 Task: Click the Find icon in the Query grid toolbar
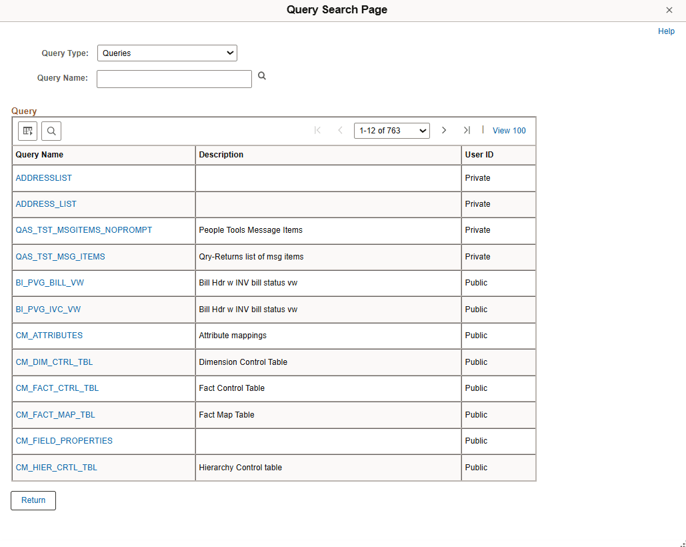point(51,131)
